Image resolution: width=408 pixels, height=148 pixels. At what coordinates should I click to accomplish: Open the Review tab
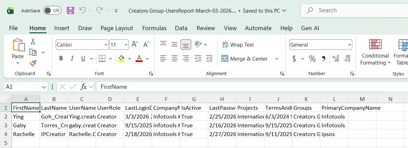(206, 28)
